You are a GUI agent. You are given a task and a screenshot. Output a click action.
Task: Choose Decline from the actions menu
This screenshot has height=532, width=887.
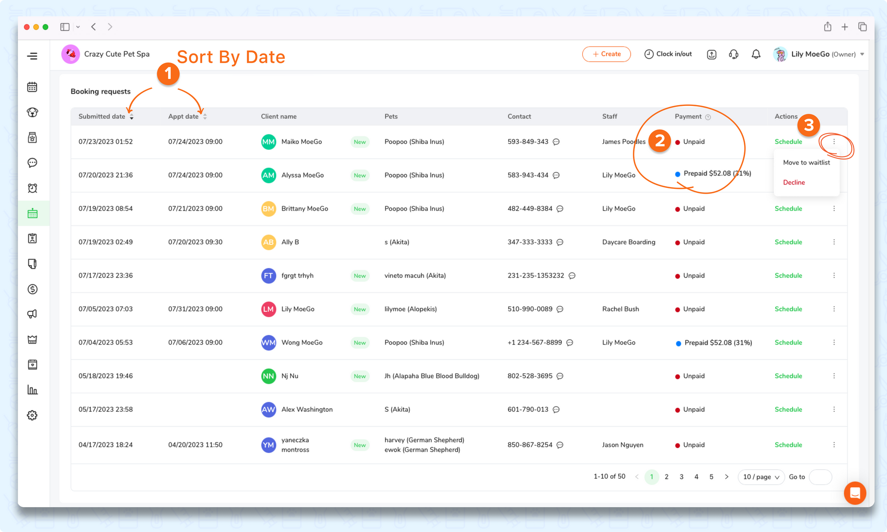[x=793, y=182]
